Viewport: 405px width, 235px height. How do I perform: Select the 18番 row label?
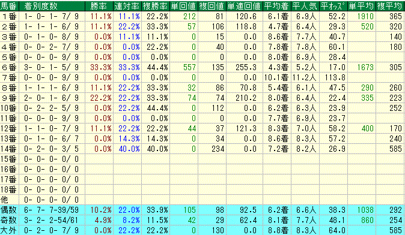pos(8,189)
